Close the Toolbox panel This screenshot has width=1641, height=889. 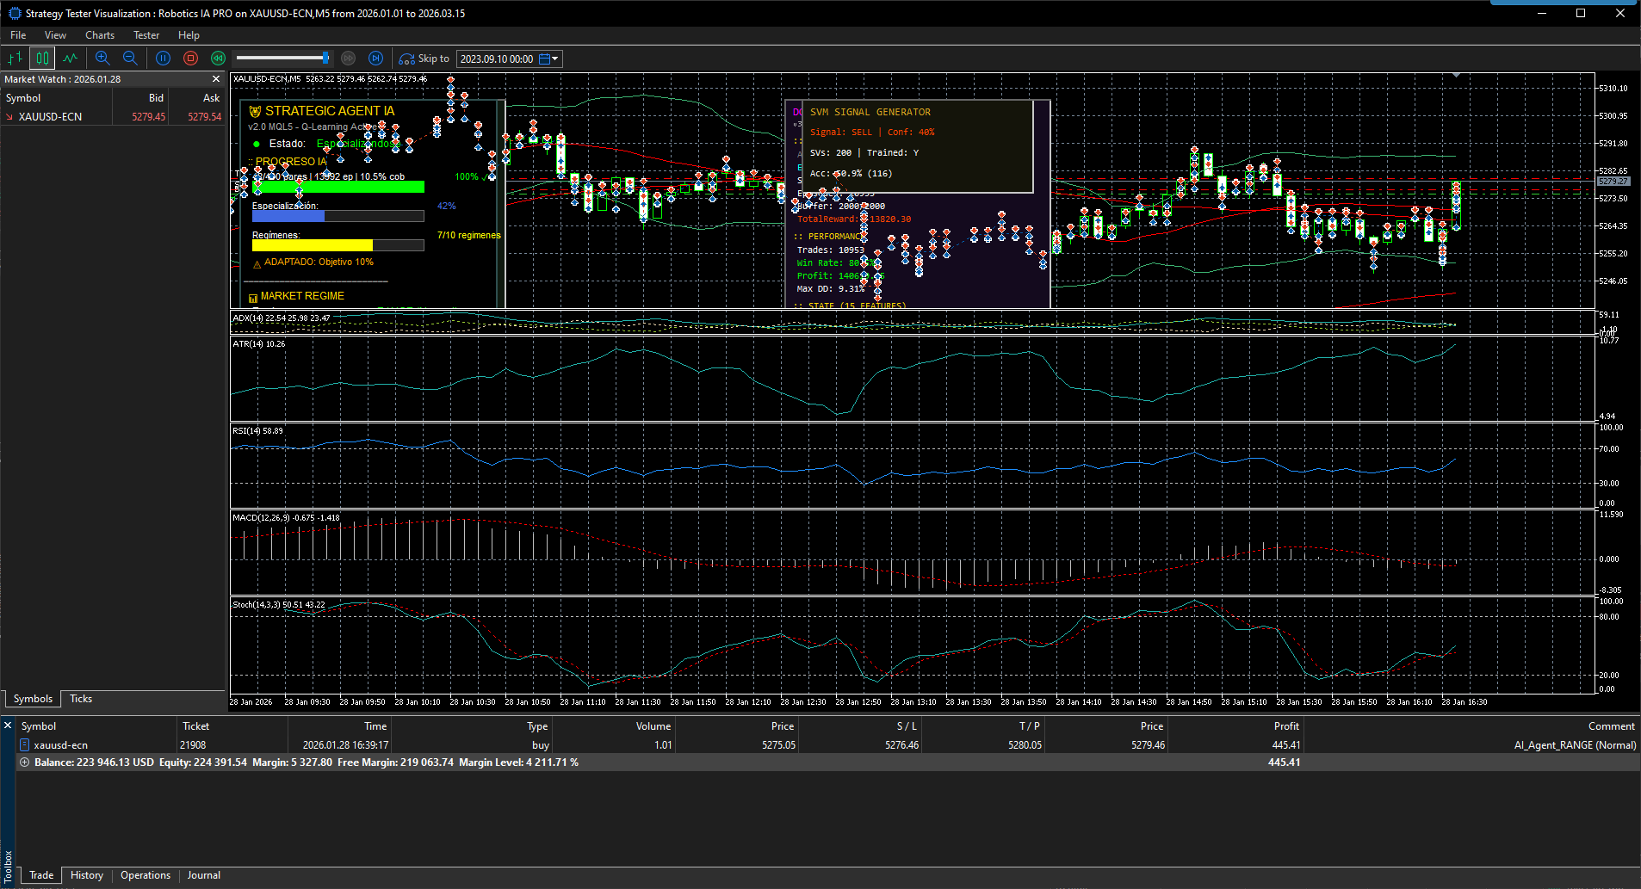[8, 725]
